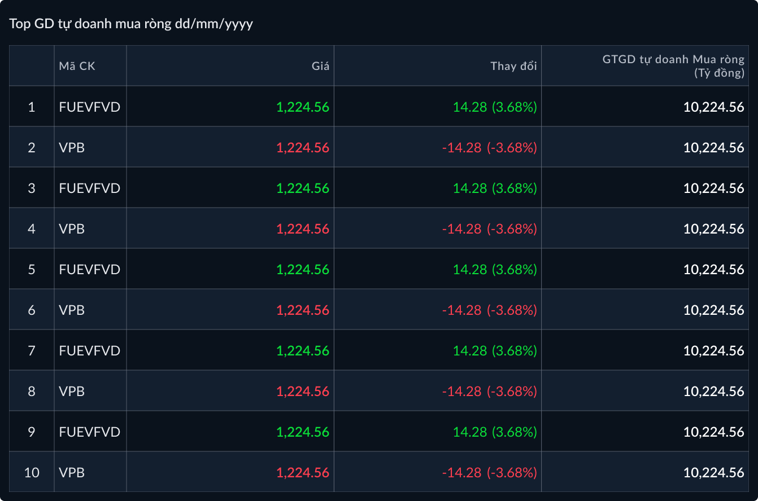The height and width of the screenshot is (501, 758).
Task: Click rank number 7 cell
Action: pyautogui.click(x=32, y=350)
